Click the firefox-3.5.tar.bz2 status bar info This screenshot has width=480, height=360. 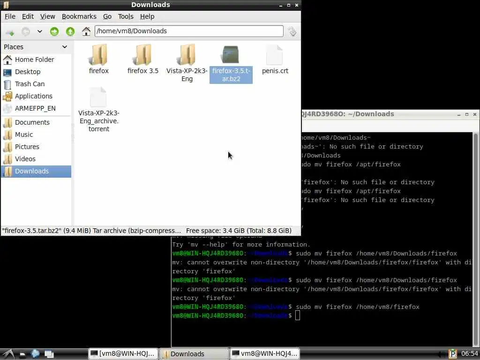tap(91, 231)
